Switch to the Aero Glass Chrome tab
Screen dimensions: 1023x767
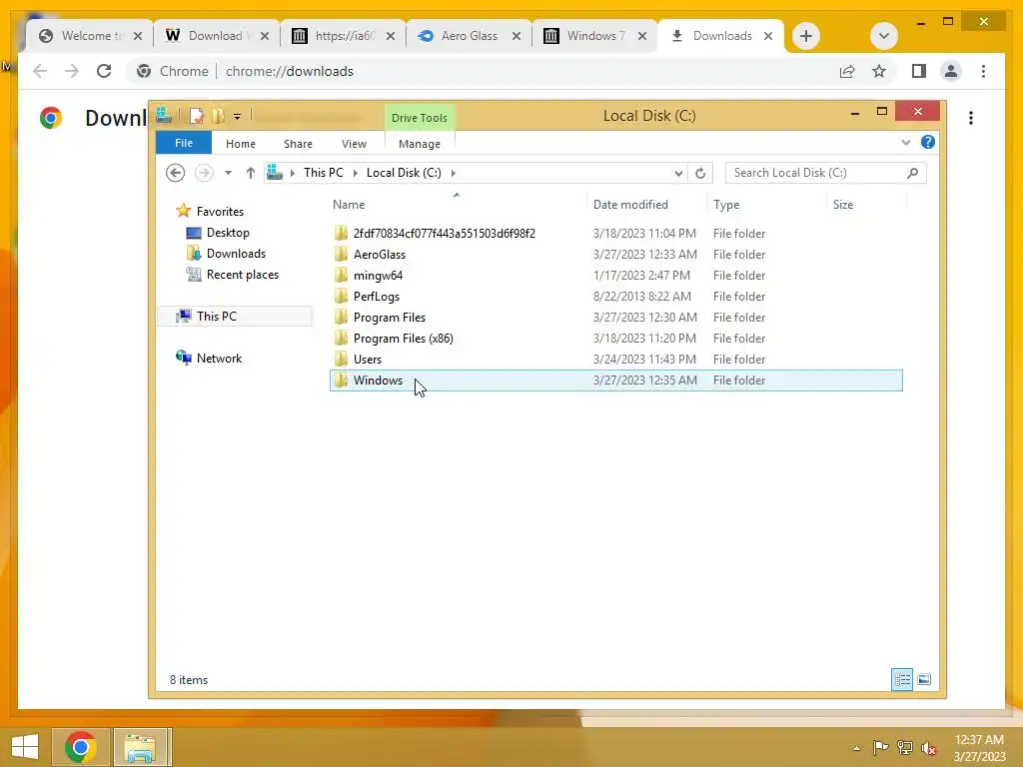click(470, 36)
